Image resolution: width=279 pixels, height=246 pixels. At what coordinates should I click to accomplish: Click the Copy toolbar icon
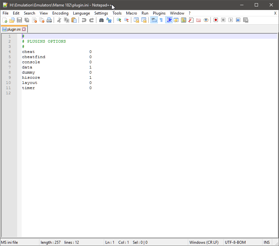67,20
